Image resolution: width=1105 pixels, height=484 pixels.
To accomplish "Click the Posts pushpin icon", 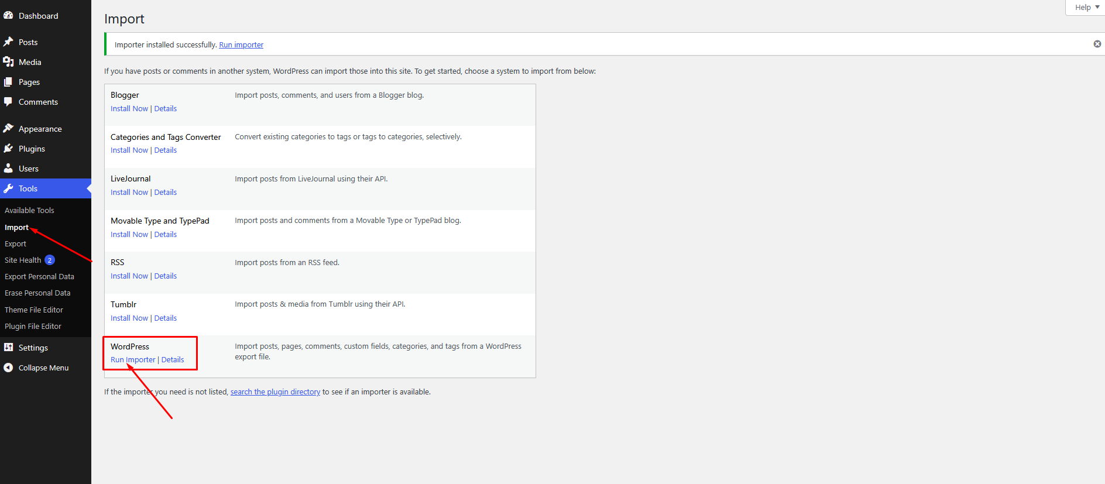I will [x=8, y=42].
